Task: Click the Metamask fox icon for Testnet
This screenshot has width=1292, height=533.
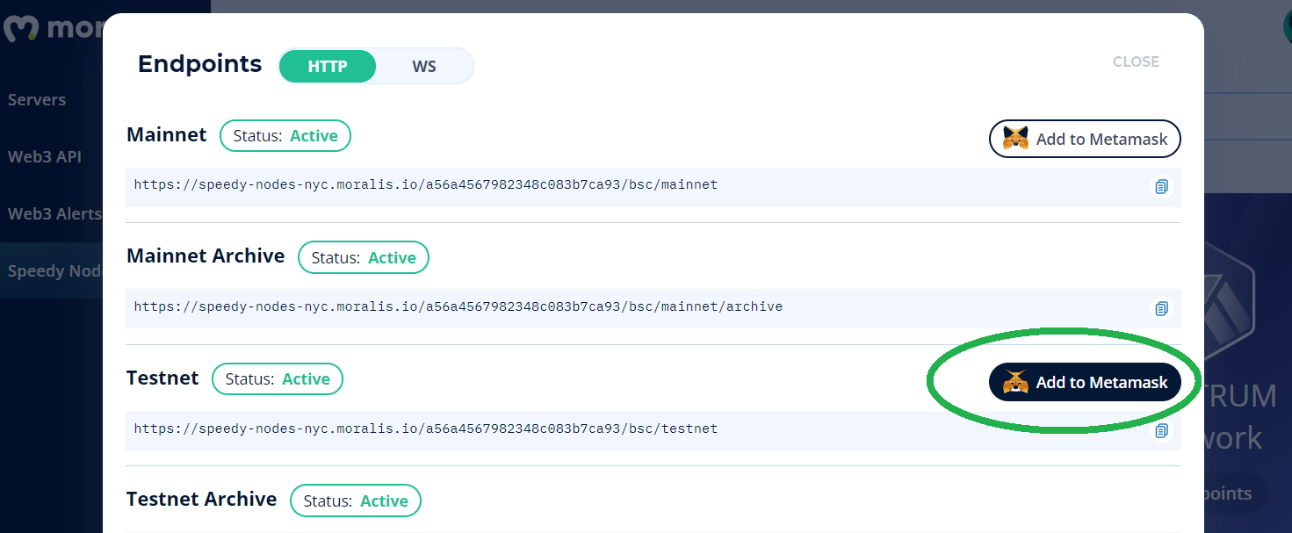Action: coord(1015,382)
